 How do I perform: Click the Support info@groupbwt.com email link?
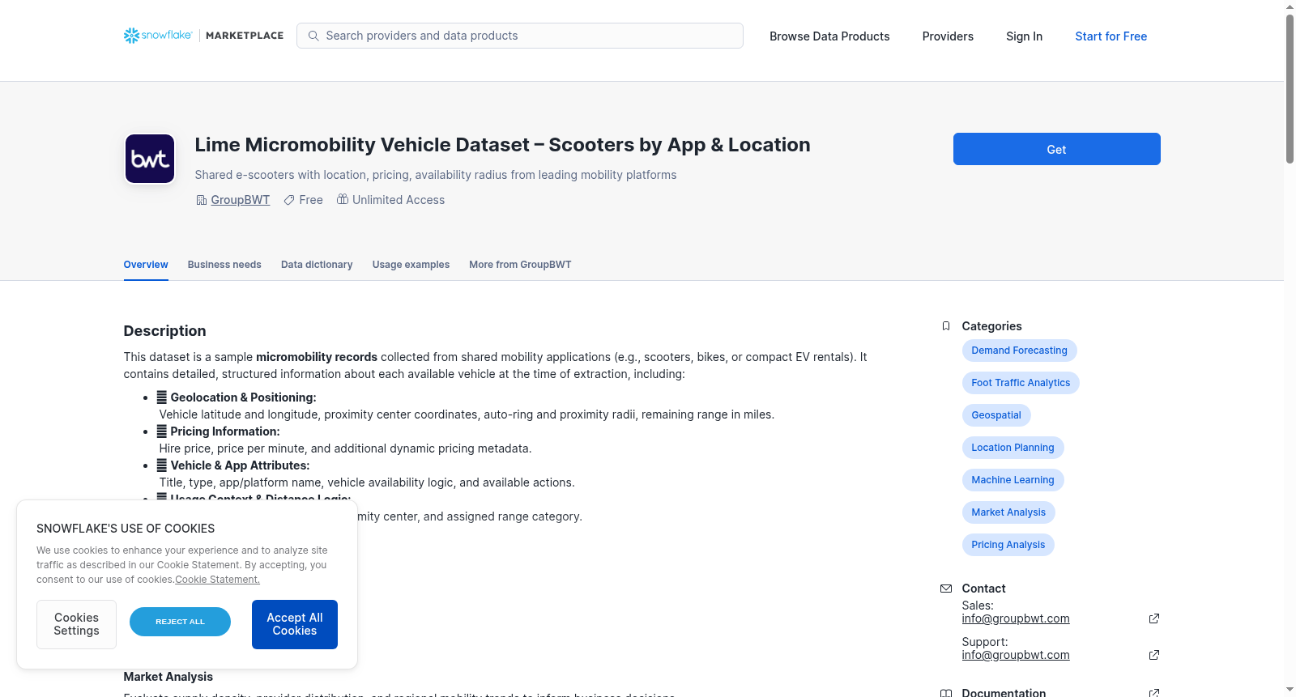tap(1016, 655)
